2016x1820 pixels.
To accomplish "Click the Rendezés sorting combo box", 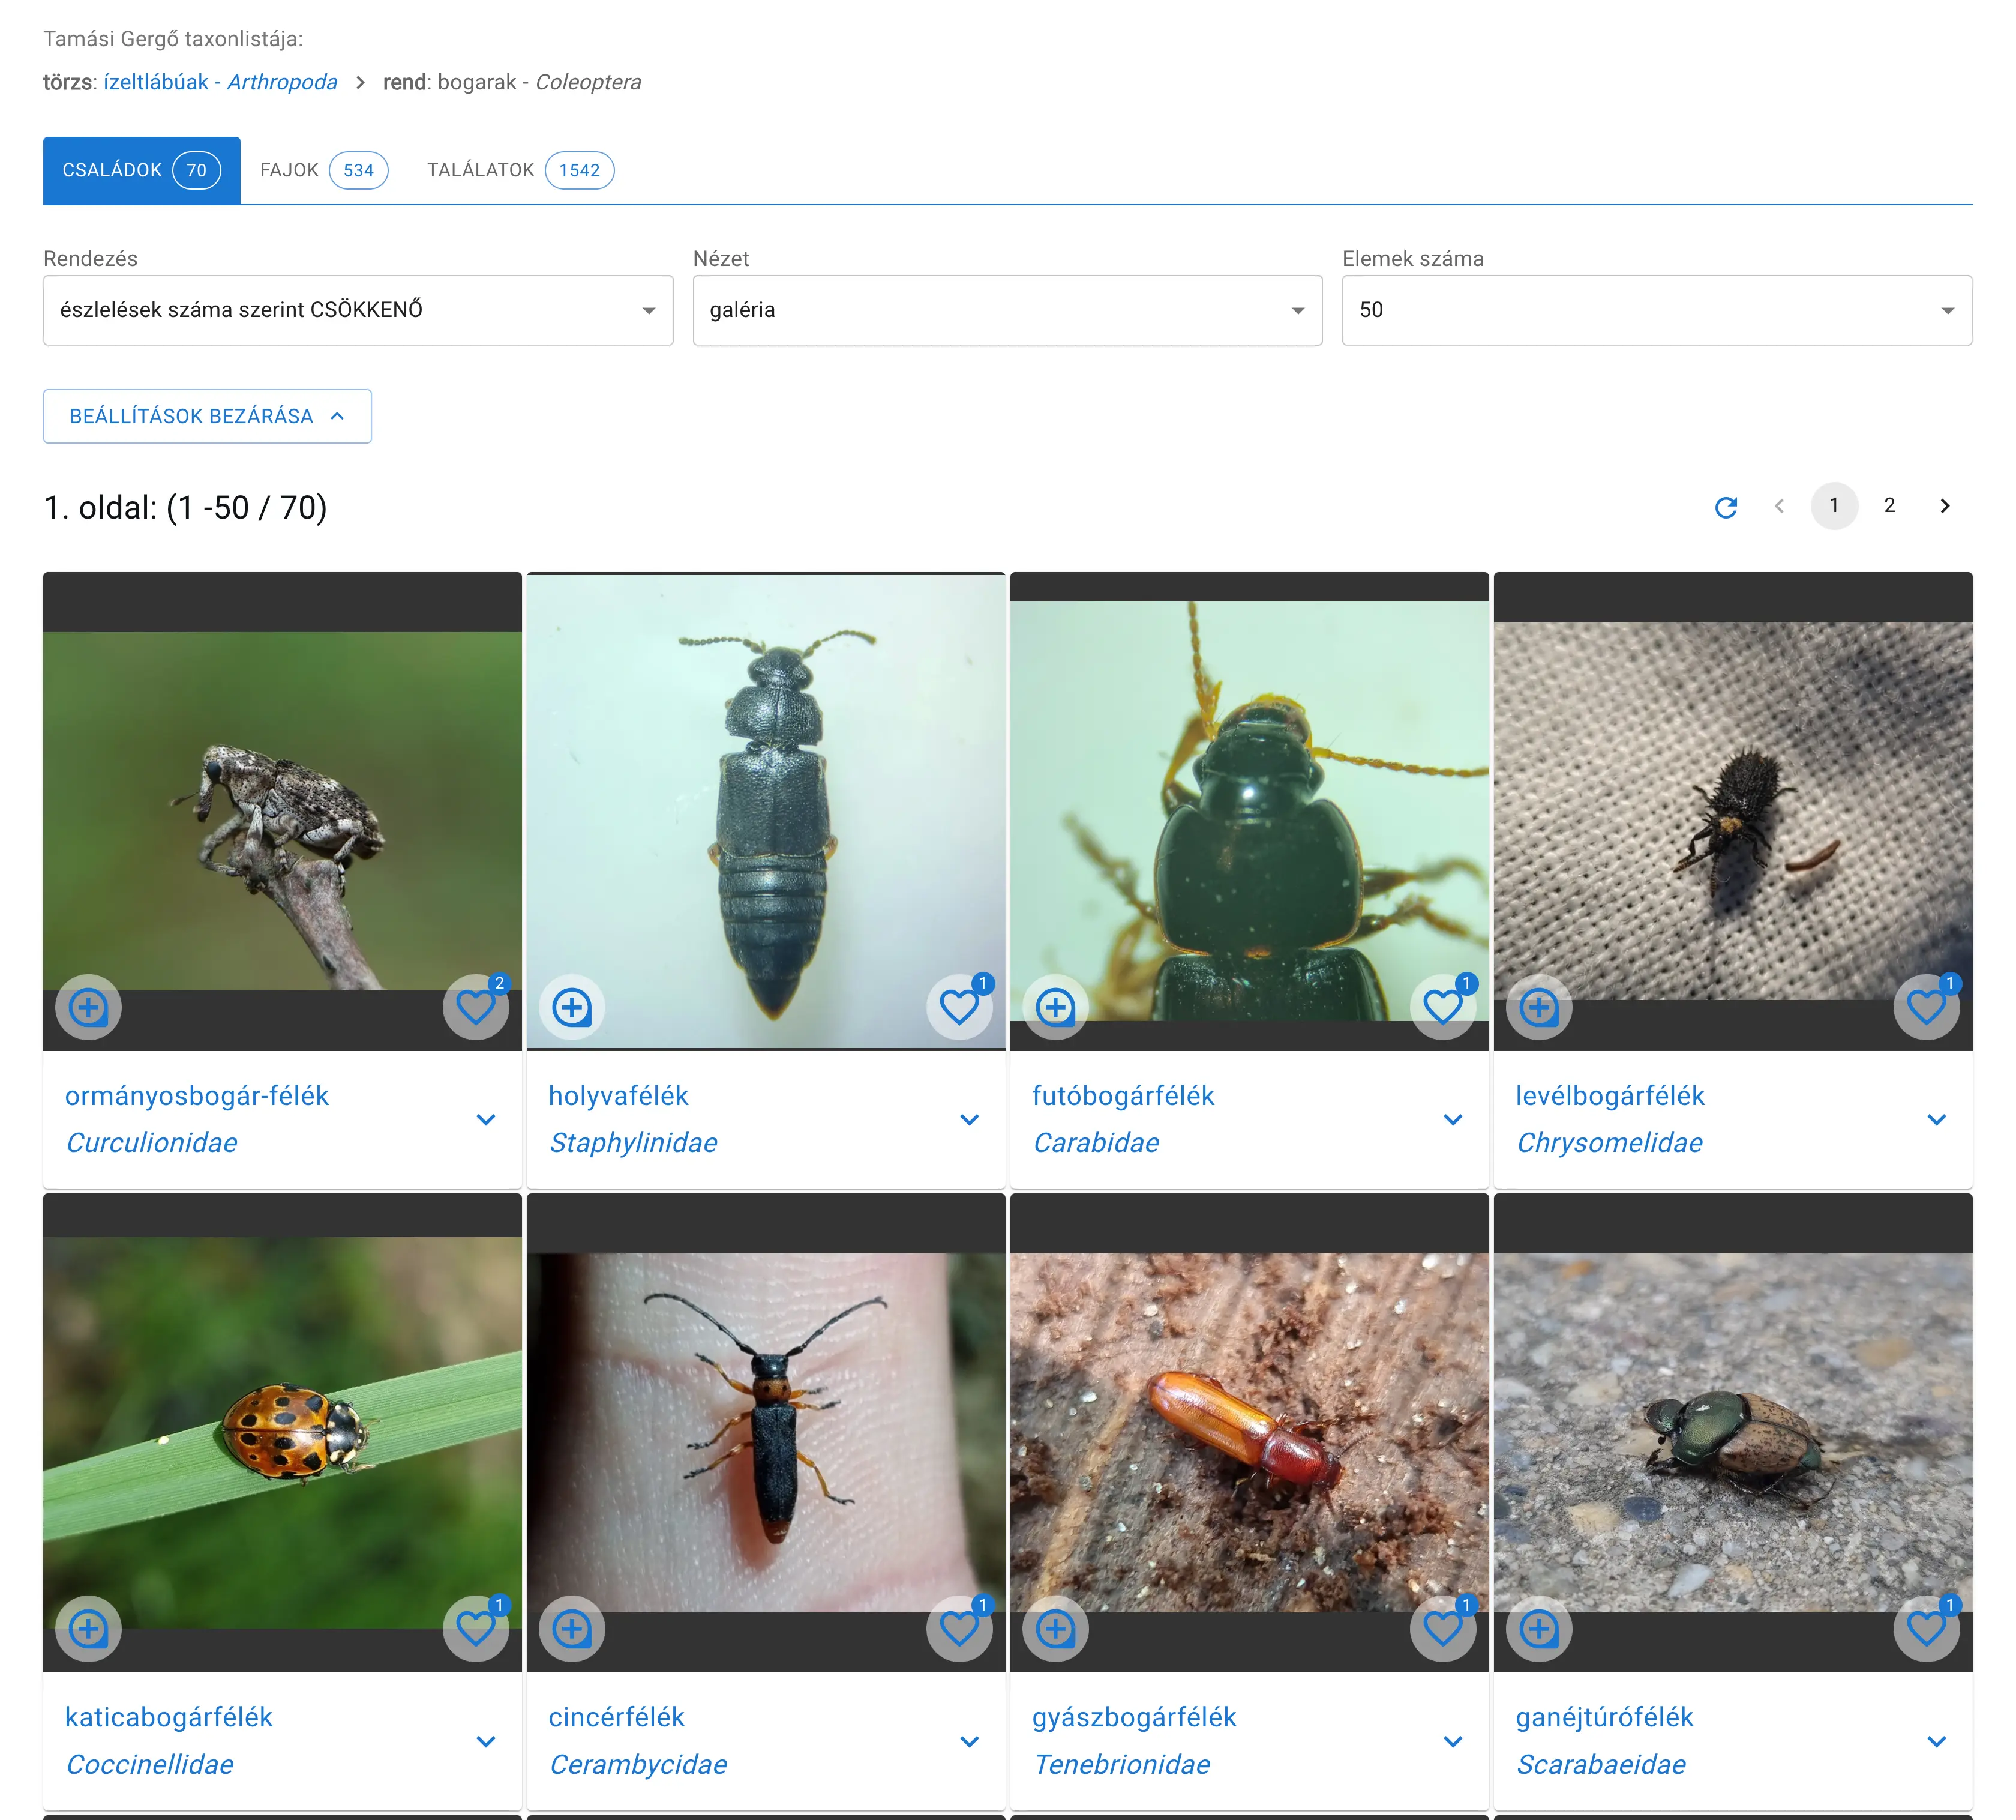I will click(357, 310).
